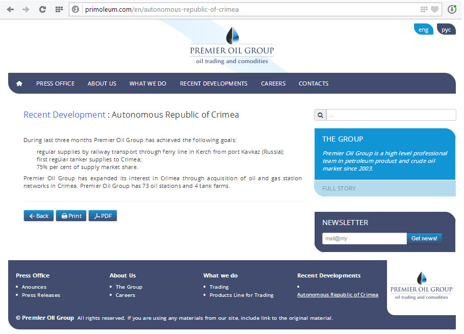Image resolution: width=464 pixels, height=334 pixels.
Task: Click footer What we do heading
Action: (x=220, y=275)
